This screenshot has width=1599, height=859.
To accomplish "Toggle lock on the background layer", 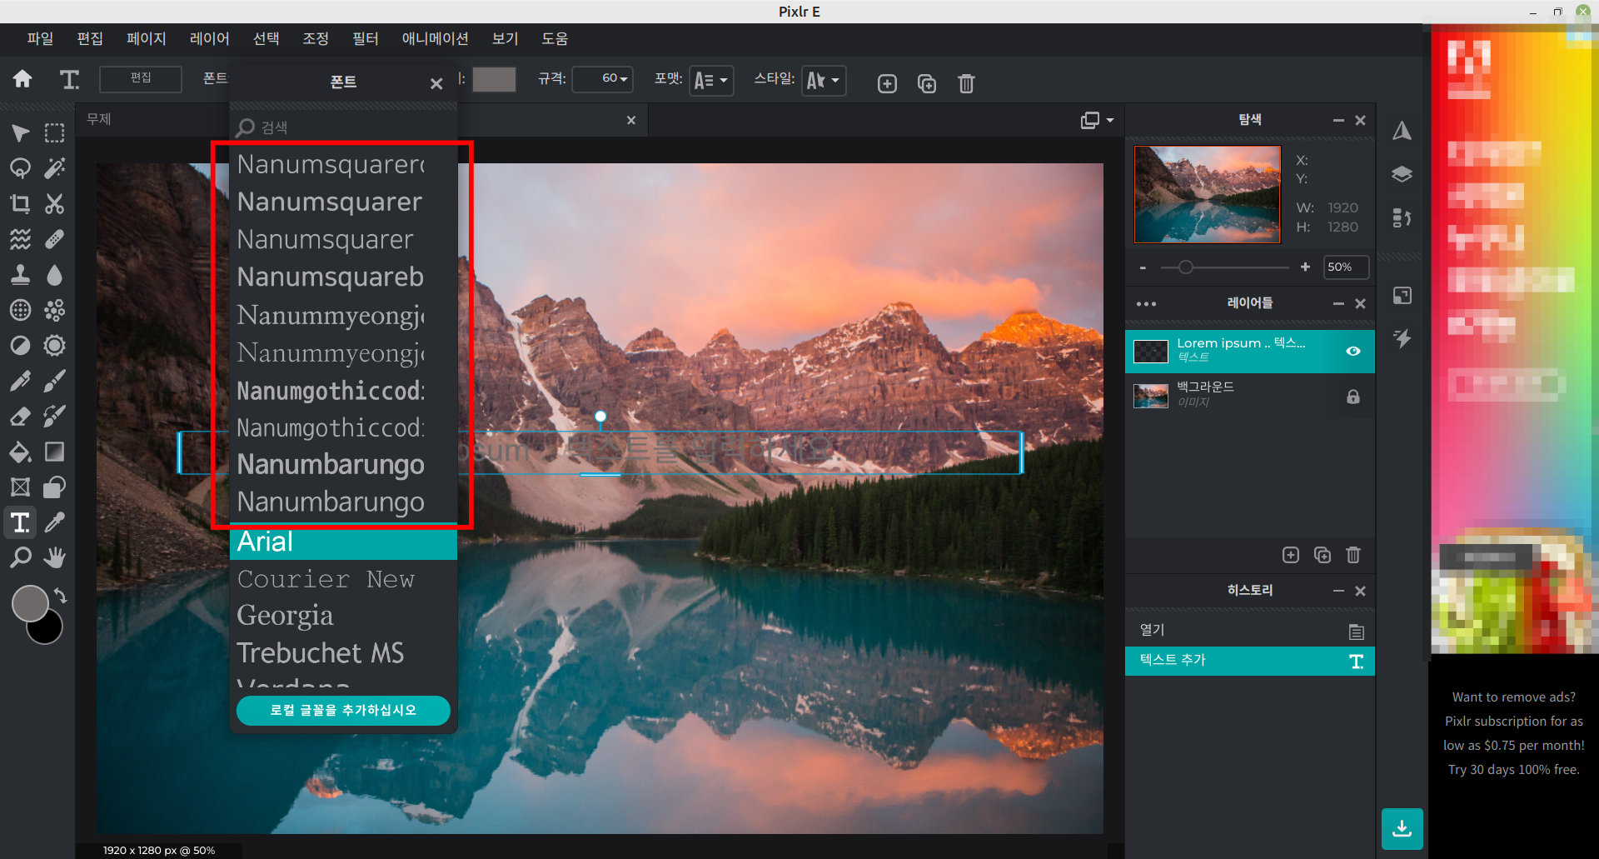I will coord(1353,397).
